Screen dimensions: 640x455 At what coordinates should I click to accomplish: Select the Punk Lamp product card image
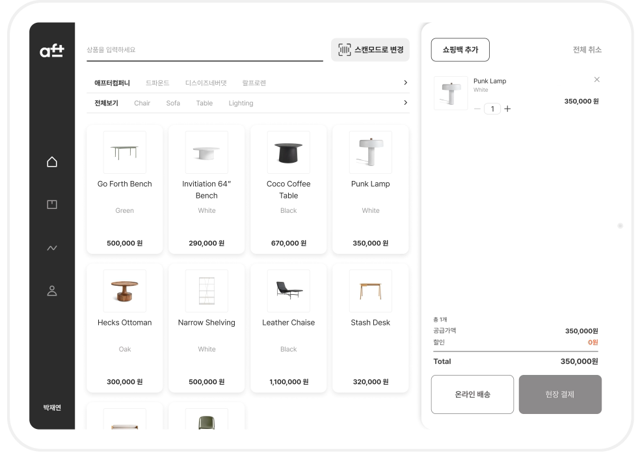click(371, 152)
